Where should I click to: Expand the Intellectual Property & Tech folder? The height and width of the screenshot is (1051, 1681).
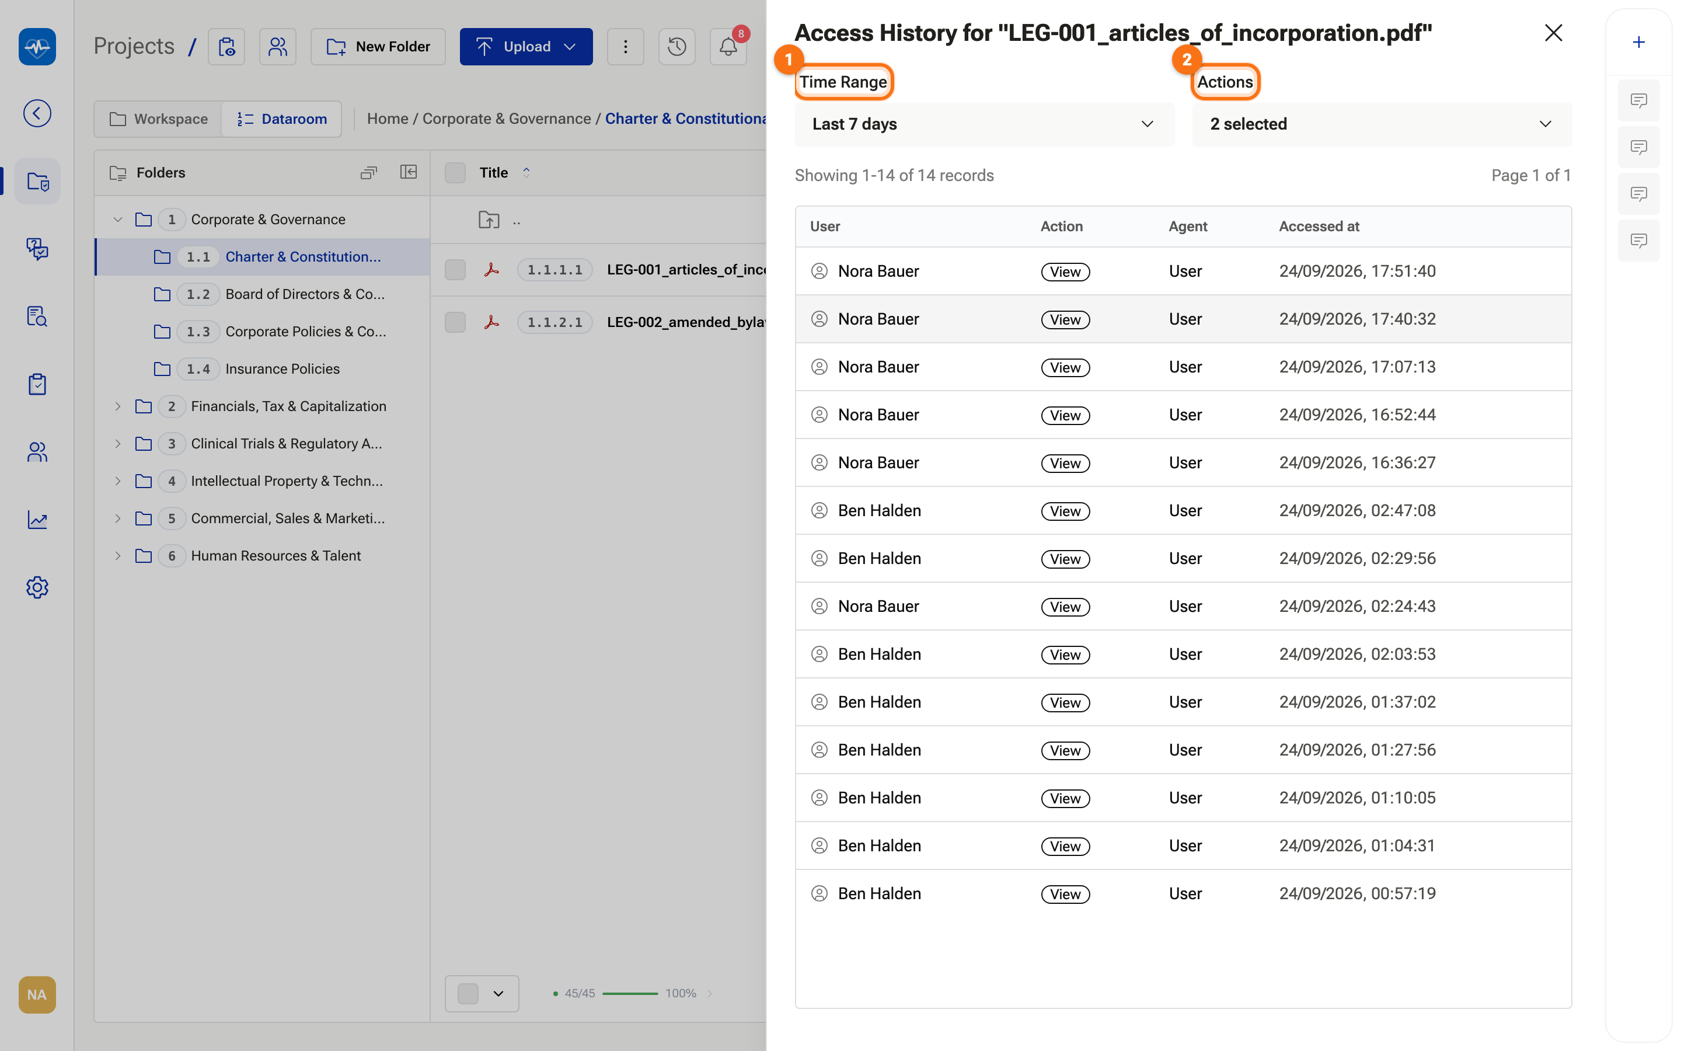pyautogui.click(x=118, y=481)
